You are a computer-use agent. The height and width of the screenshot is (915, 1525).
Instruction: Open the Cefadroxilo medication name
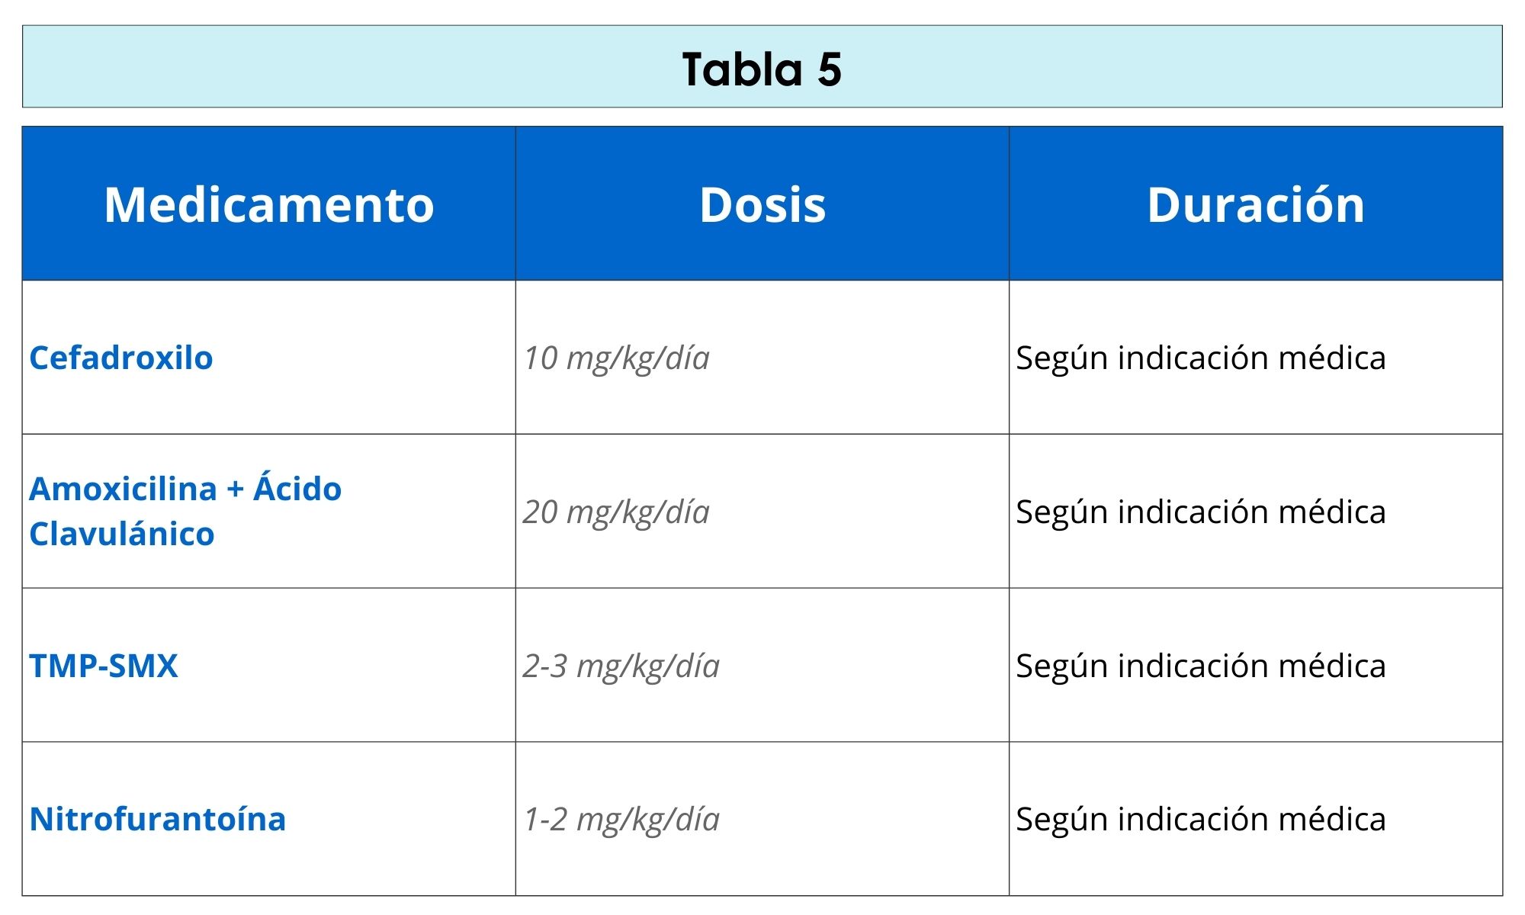tap(120, 358)
